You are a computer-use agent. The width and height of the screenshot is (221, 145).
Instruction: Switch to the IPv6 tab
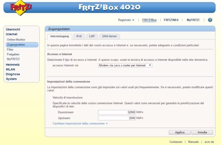[x=79, y=36]
